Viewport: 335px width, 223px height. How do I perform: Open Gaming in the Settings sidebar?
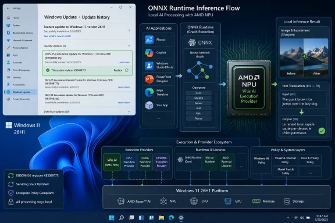14,77
